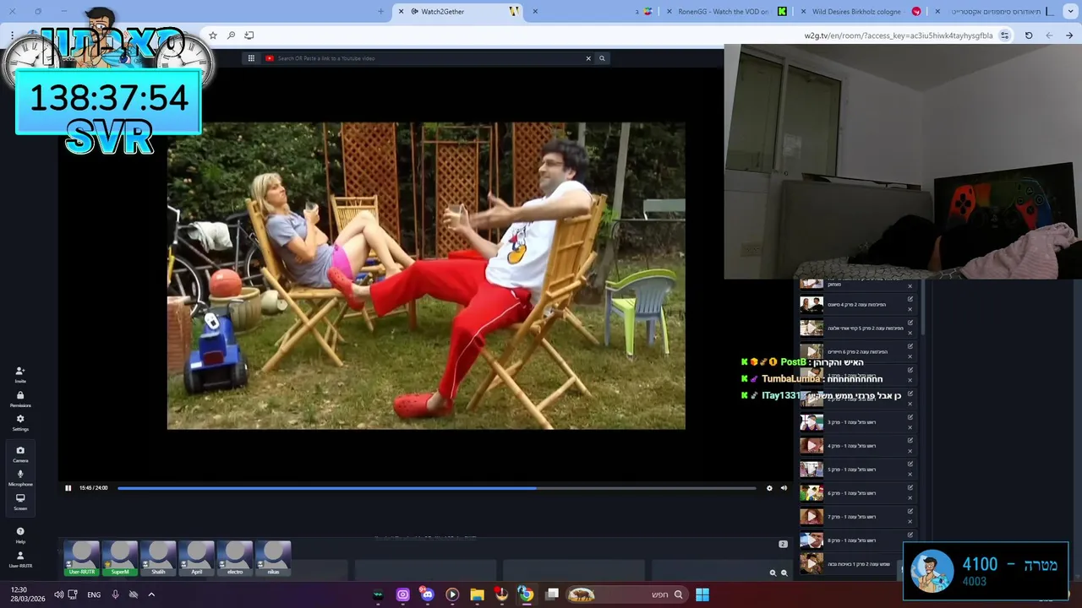Click the zoom magnifier beside playlist search

coord(784,573)
